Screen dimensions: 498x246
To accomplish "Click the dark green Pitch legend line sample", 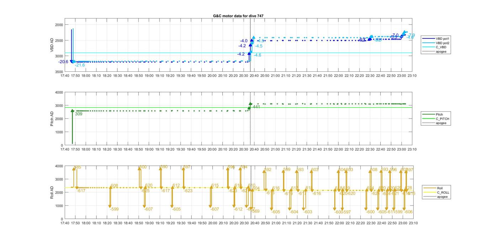I will point(428,114).
